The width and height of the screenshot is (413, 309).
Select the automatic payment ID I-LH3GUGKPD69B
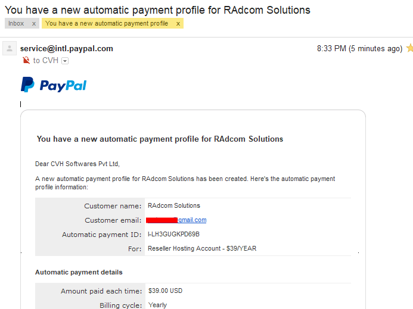[x=174, y=234]
